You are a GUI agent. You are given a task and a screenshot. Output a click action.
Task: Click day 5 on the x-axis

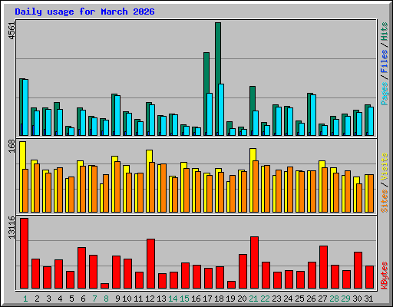[x=71, y=299]
